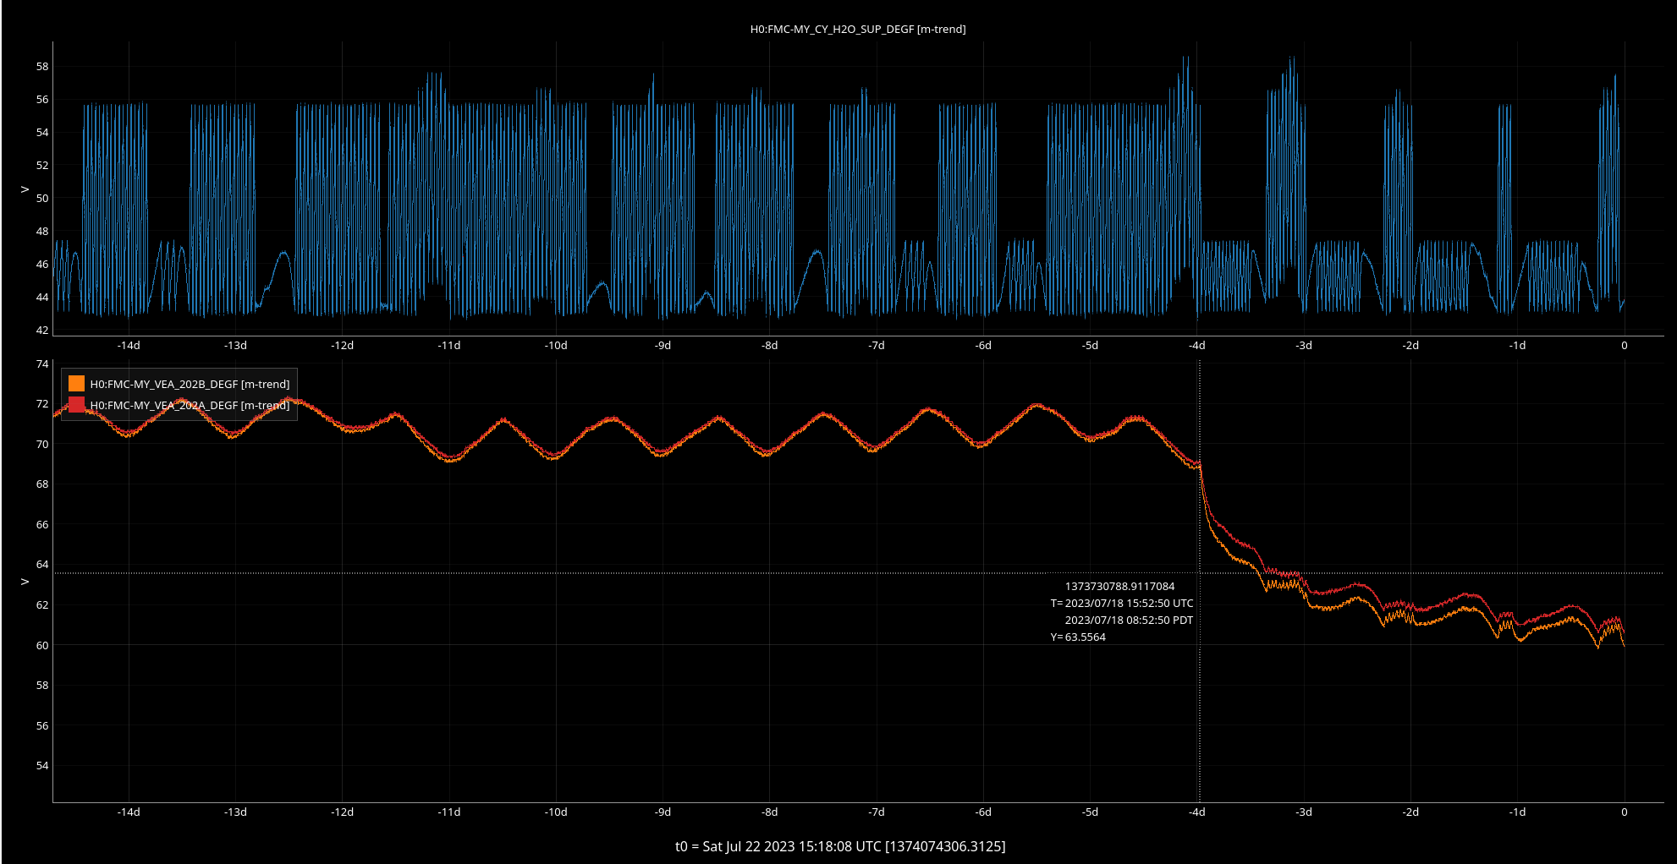Image resolution: width=1677 pixels, height=864 pixels.
Task: Click the V y-axis label of bottom plot
Action: pos(25,582)
